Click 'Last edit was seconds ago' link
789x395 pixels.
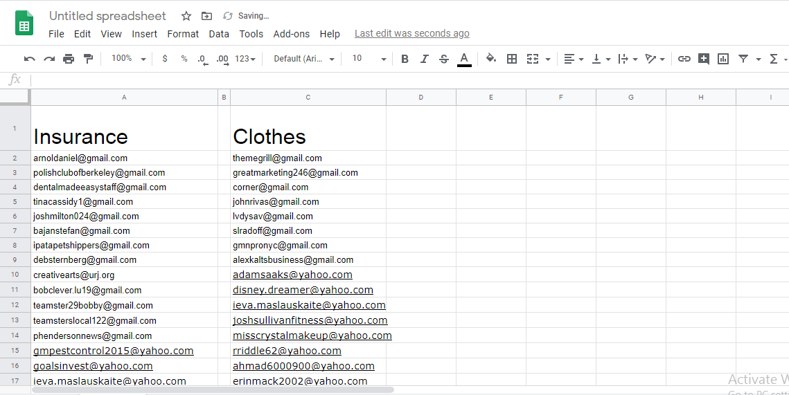click(x=411, y=33)
